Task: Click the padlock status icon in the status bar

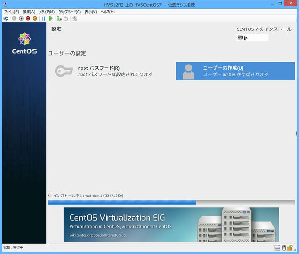Action: (x=290, y=248)
